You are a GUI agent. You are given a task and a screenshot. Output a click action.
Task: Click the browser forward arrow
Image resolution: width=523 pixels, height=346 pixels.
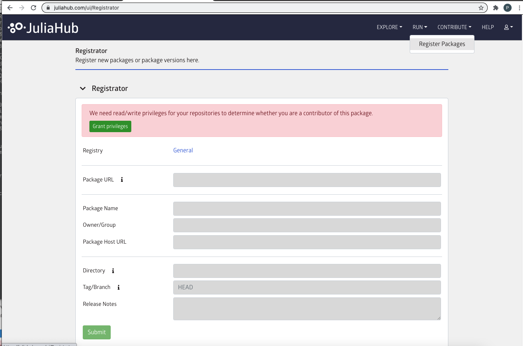pos(22,8)
